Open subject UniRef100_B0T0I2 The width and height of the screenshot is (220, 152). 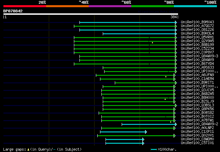tap(197, 116)
